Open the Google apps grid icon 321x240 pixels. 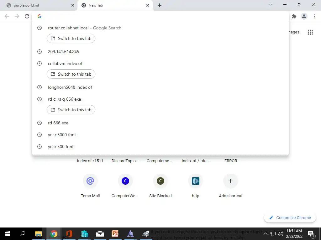[310, 32]
